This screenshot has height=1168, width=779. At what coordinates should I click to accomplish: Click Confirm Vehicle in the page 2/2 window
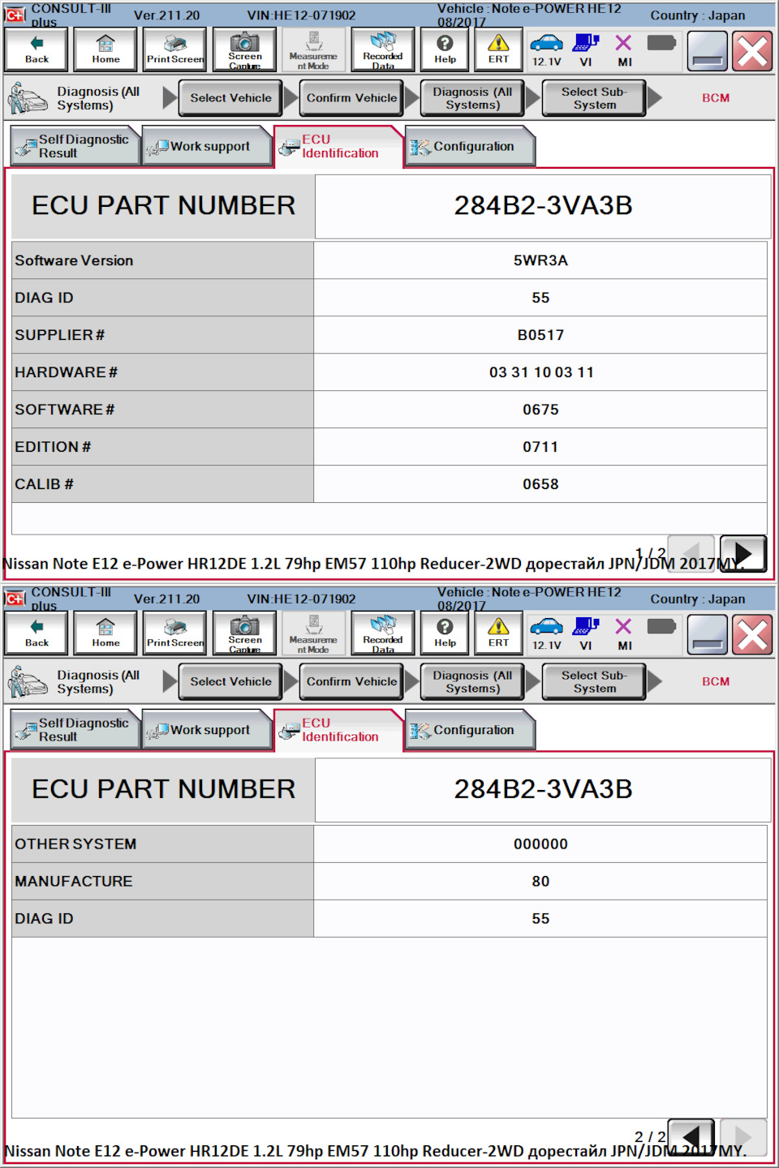click(351, 682)
